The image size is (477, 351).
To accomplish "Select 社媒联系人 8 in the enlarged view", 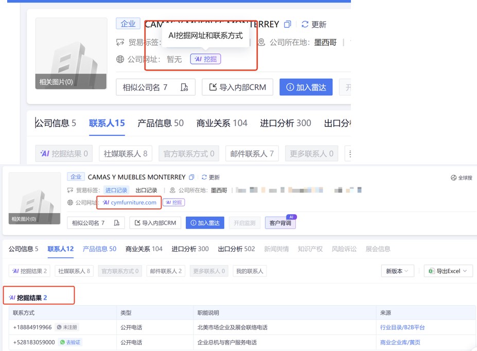I will (126, 153).
